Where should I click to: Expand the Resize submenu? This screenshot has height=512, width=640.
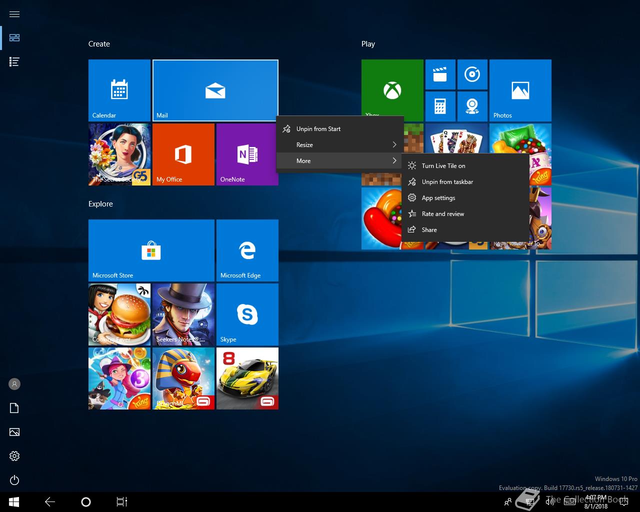pyautogui.click(x=340, y=145)
